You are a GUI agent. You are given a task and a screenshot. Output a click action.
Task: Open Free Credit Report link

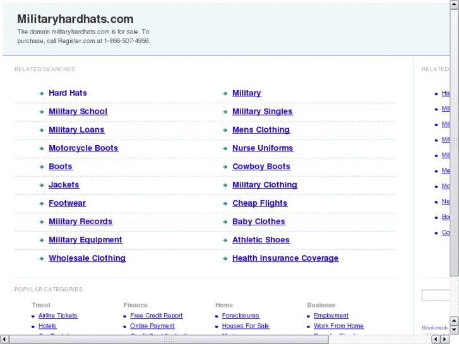(157, 316)
